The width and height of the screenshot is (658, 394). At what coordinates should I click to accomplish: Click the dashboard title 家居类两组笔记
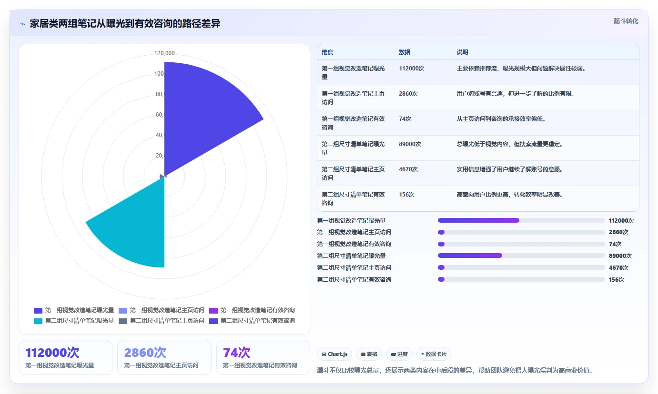[125, 24]
